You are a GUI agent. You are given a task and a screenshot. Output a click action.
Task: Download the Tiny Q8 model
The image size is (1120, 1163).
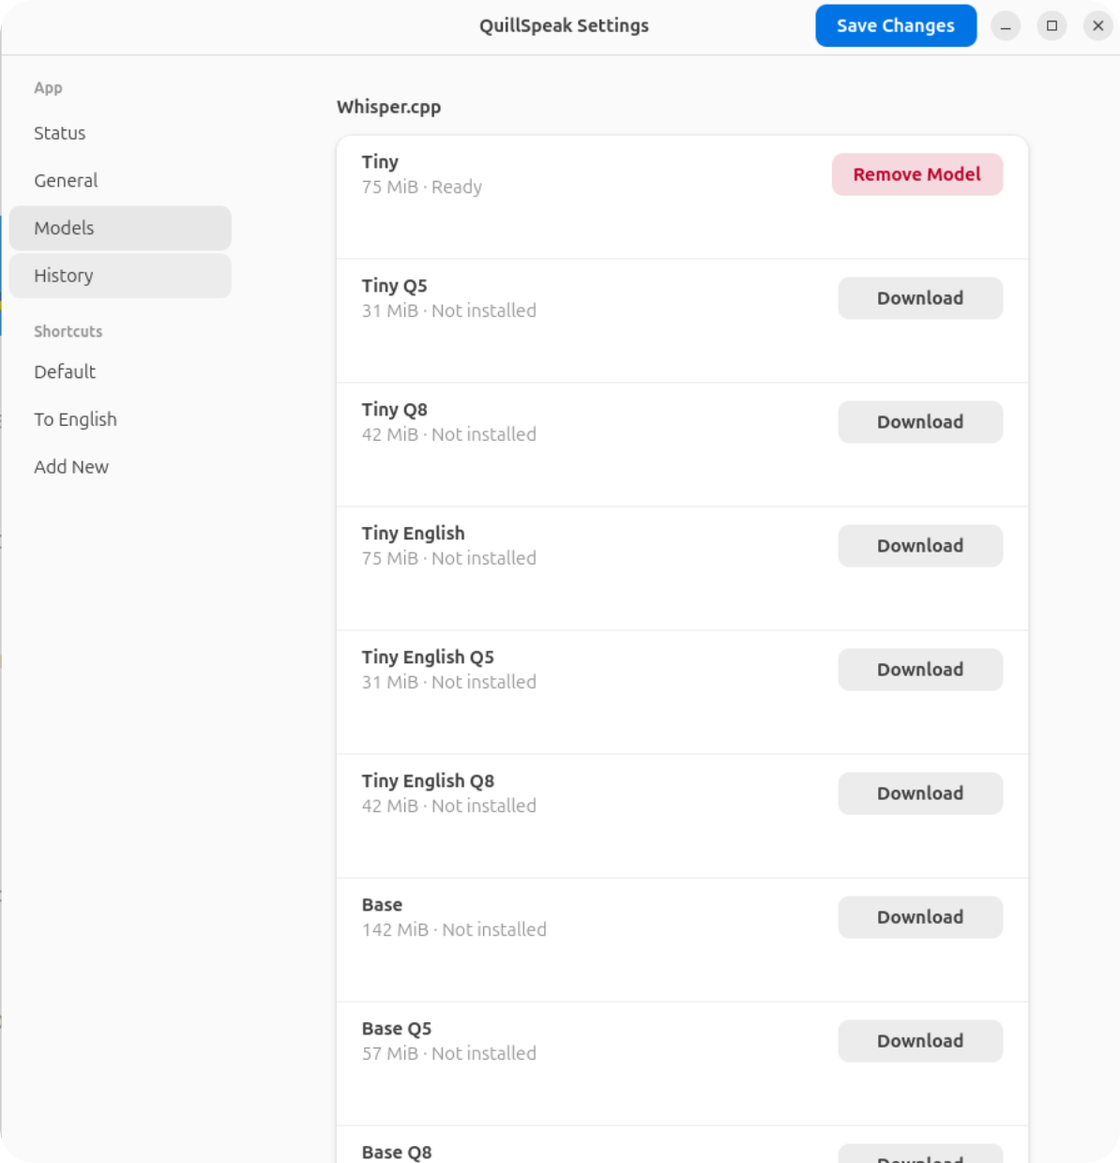pos(920,422)
